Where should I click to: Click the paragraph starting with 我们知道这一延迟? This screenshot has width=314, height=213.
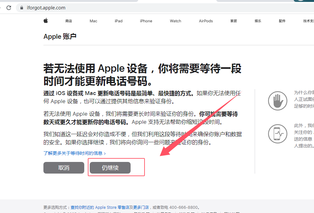point(143,138)
